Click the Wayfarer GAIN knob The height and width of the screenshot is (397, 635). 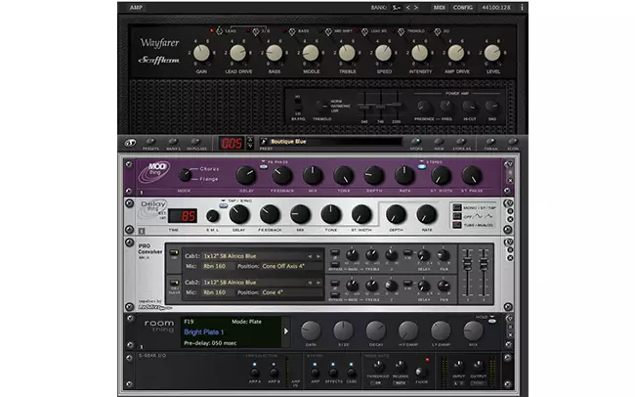coord(201,53)
